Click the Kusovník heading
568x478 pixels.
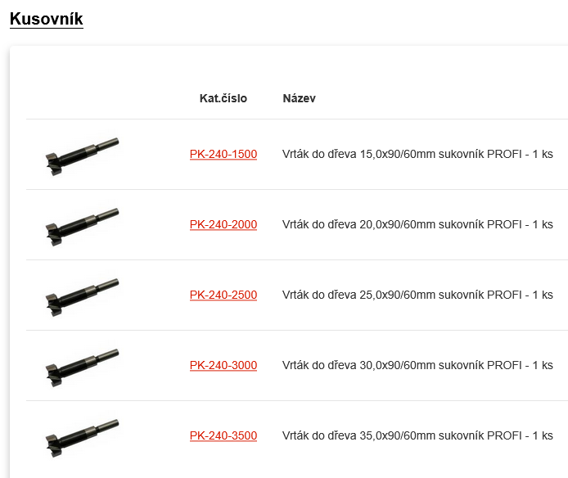46,19
